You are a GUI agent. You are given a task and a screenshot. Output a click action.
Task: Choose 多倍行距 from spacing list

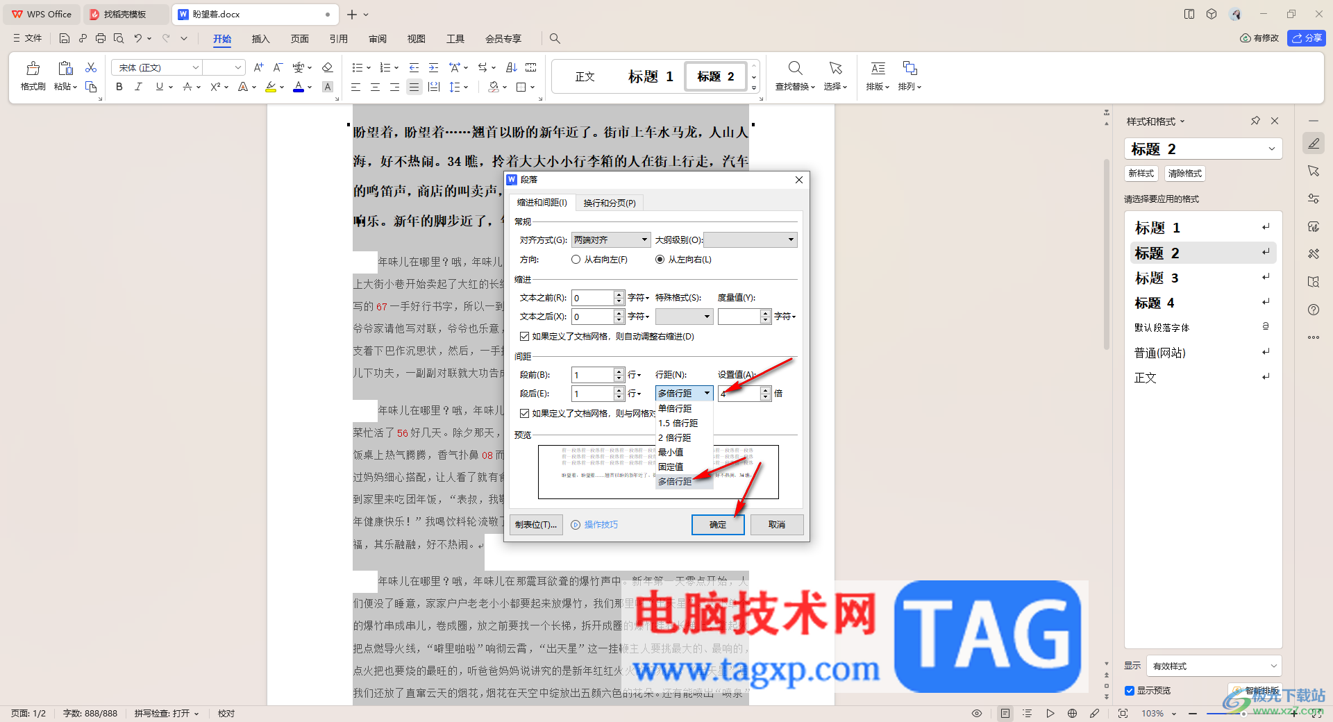(684, 481)
